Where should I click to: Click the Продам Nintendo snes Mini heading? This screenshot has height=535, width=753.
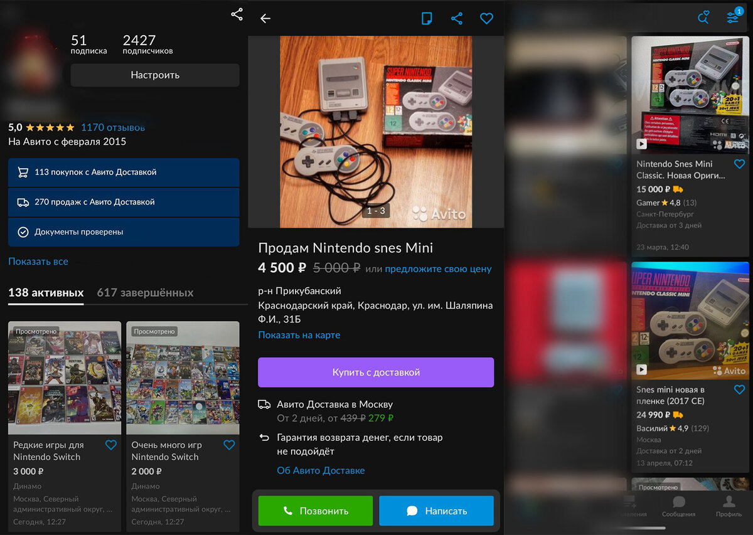coord(346,248)
